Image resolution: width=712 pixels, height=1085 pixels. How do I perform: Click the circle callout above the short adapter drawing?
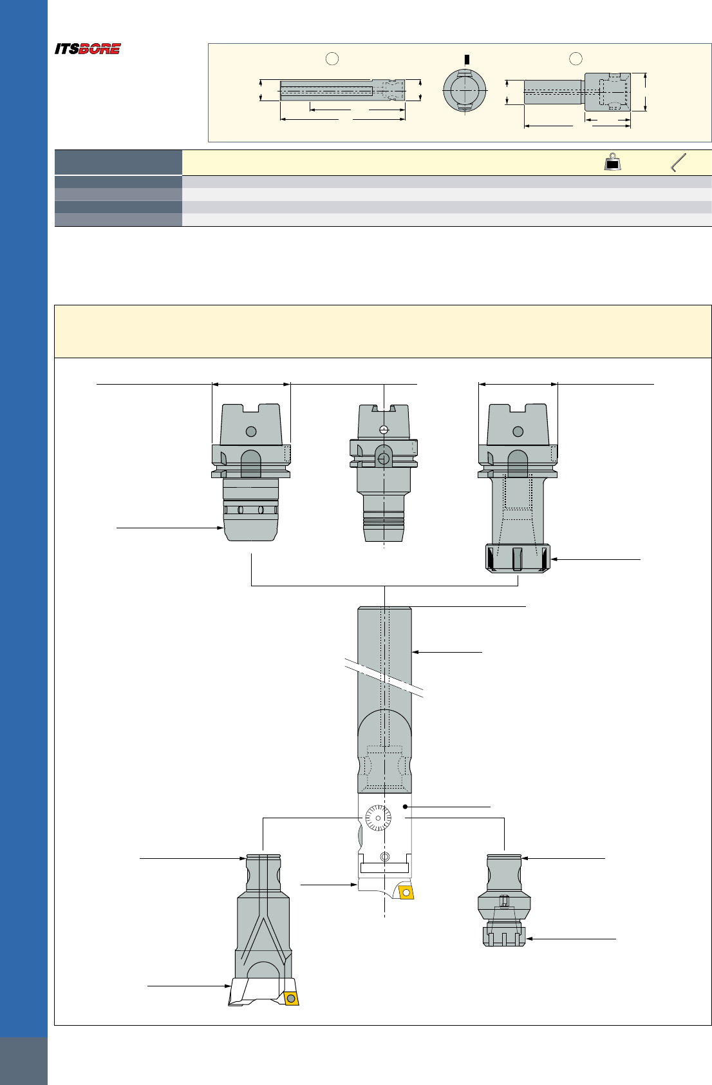(576, 59)
